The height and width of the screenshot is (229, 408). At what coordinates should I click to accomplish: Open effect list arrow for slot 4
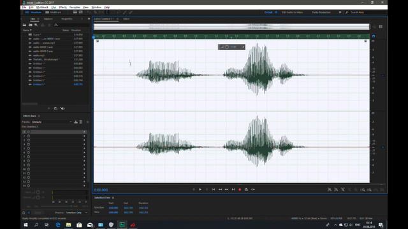click(84, 144)
